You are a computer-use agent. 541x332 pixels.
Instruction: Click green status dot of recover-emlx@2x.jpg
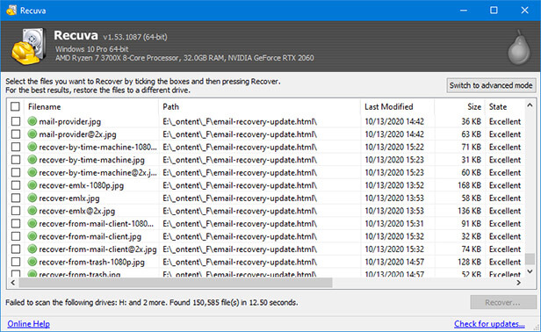tap(32, 211)
